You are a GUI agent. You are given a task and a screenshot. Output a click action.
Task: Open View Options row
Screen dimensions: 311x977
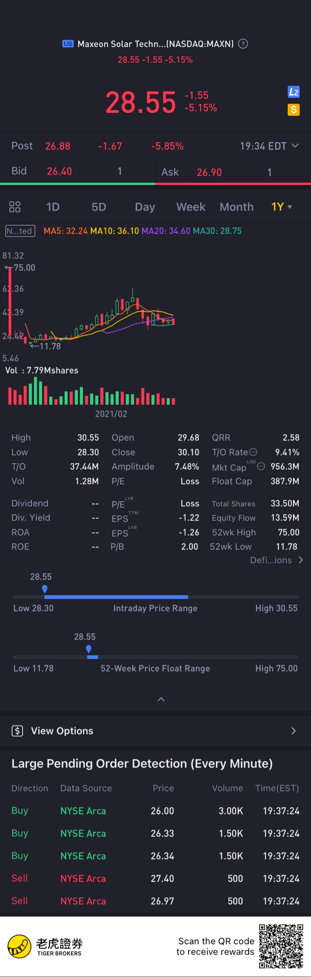click(x=155, y=731)
